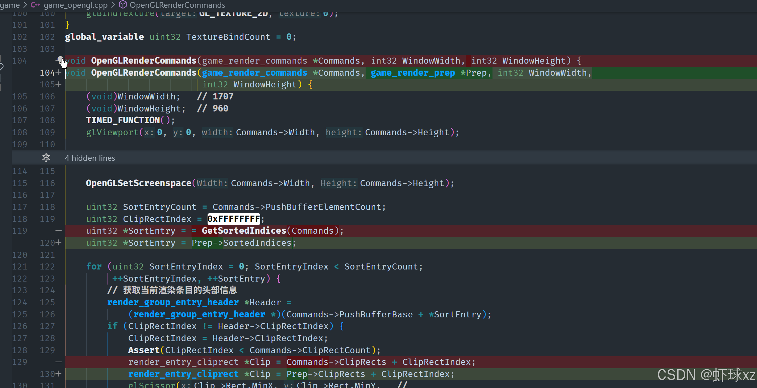The height and width of the screenshot is (388, 757).
Task: Click the breakpoint dot on removed line 104
Action: pyautogui.click(x=60, y=60)
